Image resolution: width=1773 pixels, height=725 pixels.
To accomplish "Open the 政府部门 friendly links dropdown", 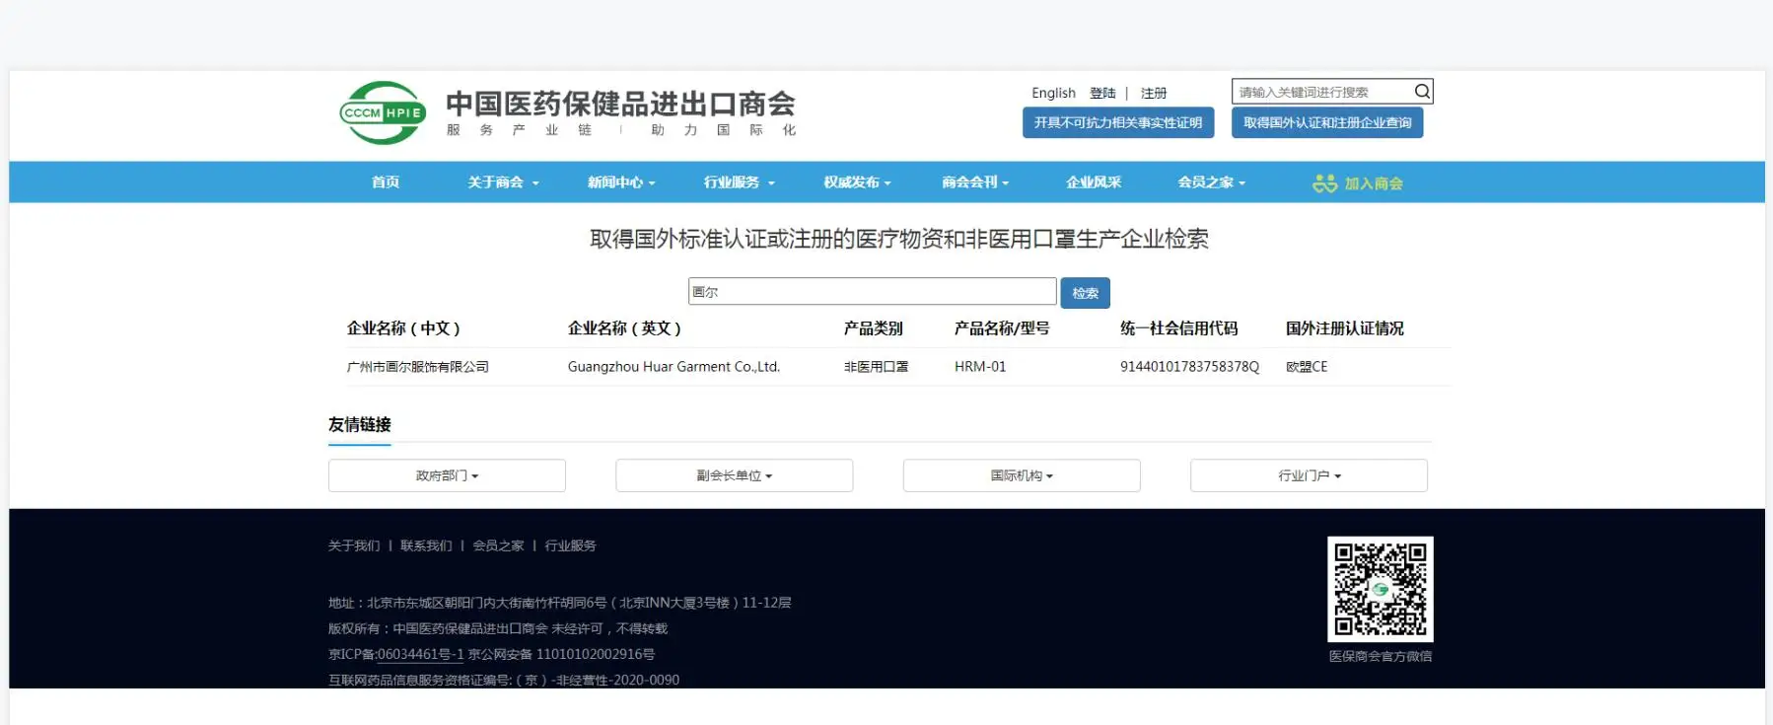I will 447,475.
